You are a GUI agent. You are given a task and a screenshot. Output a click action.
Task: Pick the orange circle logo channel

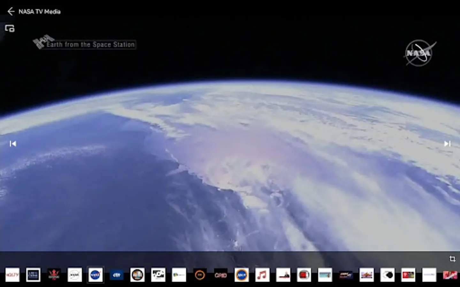pos(200,275)
